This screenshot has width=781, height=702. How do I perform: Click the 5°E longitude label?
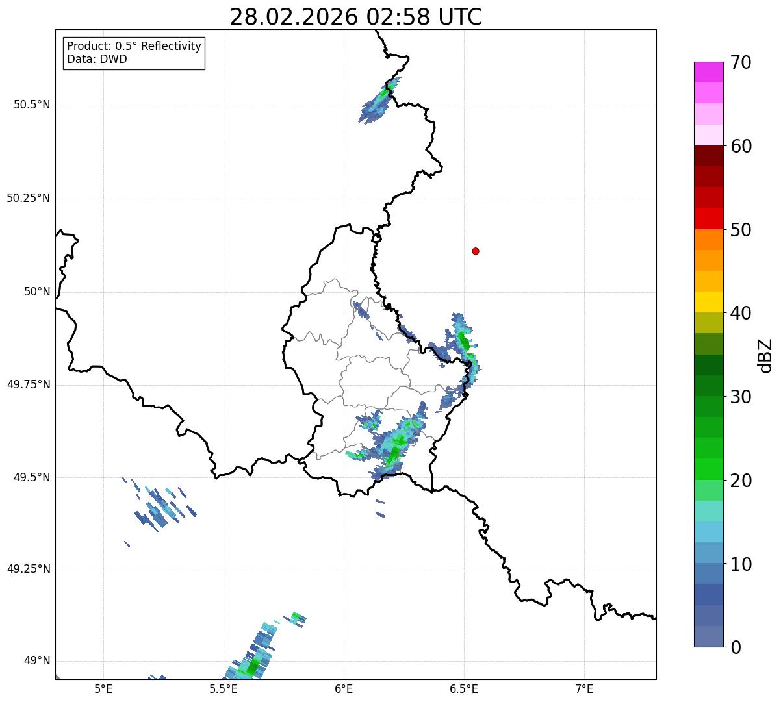103,690
